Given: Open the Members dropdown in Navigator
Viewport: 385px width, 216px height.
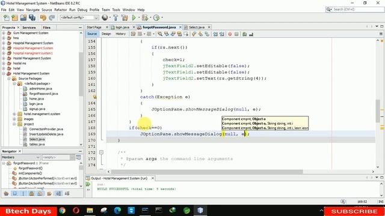Looking at the screenshot, I should (20, 157).
